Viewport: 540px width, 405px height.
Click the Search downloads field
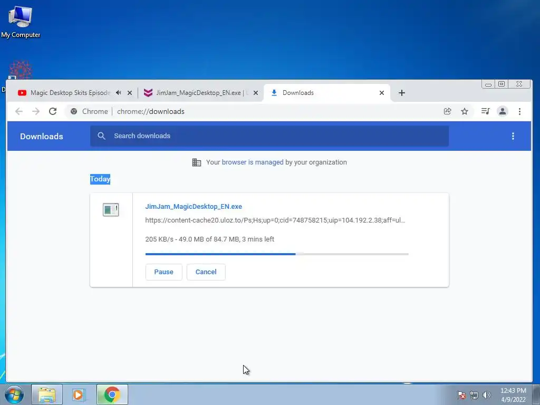[x=269, y=136]
